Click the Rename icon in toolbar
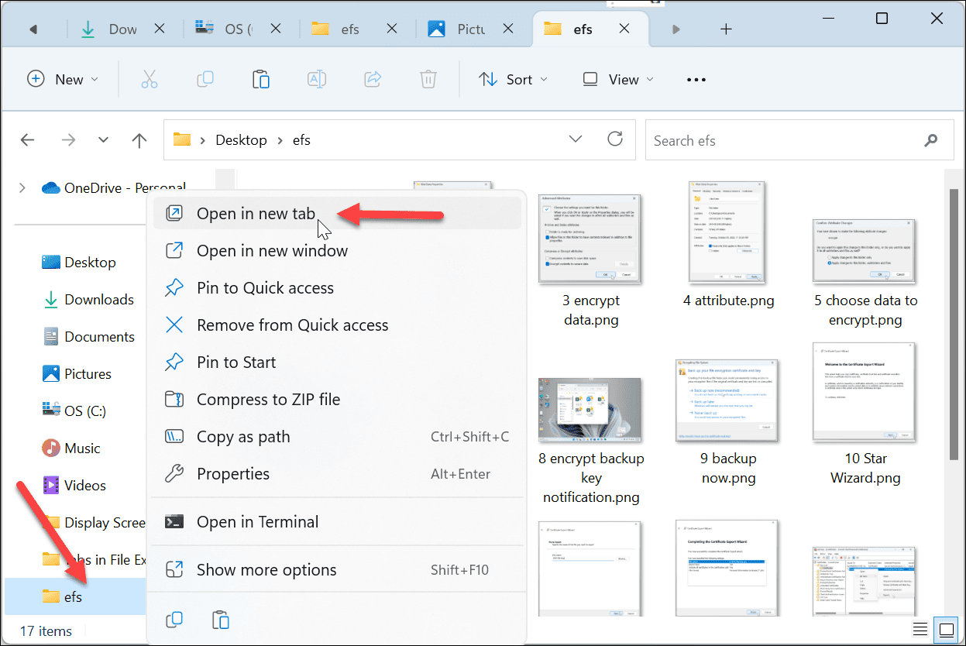The width and height of the screenshot is (966, 646). pos(316,79)
